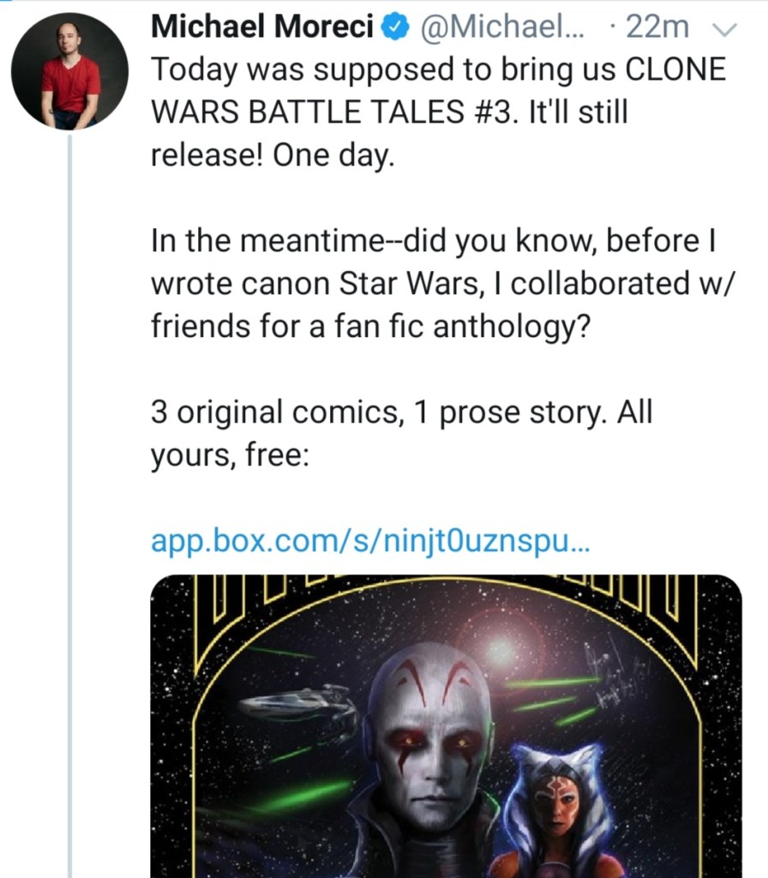Viewport: 768px width, 878px height.
Task: Click the glowing star above the Inquisitor
Action: click(x=500, y=650)
